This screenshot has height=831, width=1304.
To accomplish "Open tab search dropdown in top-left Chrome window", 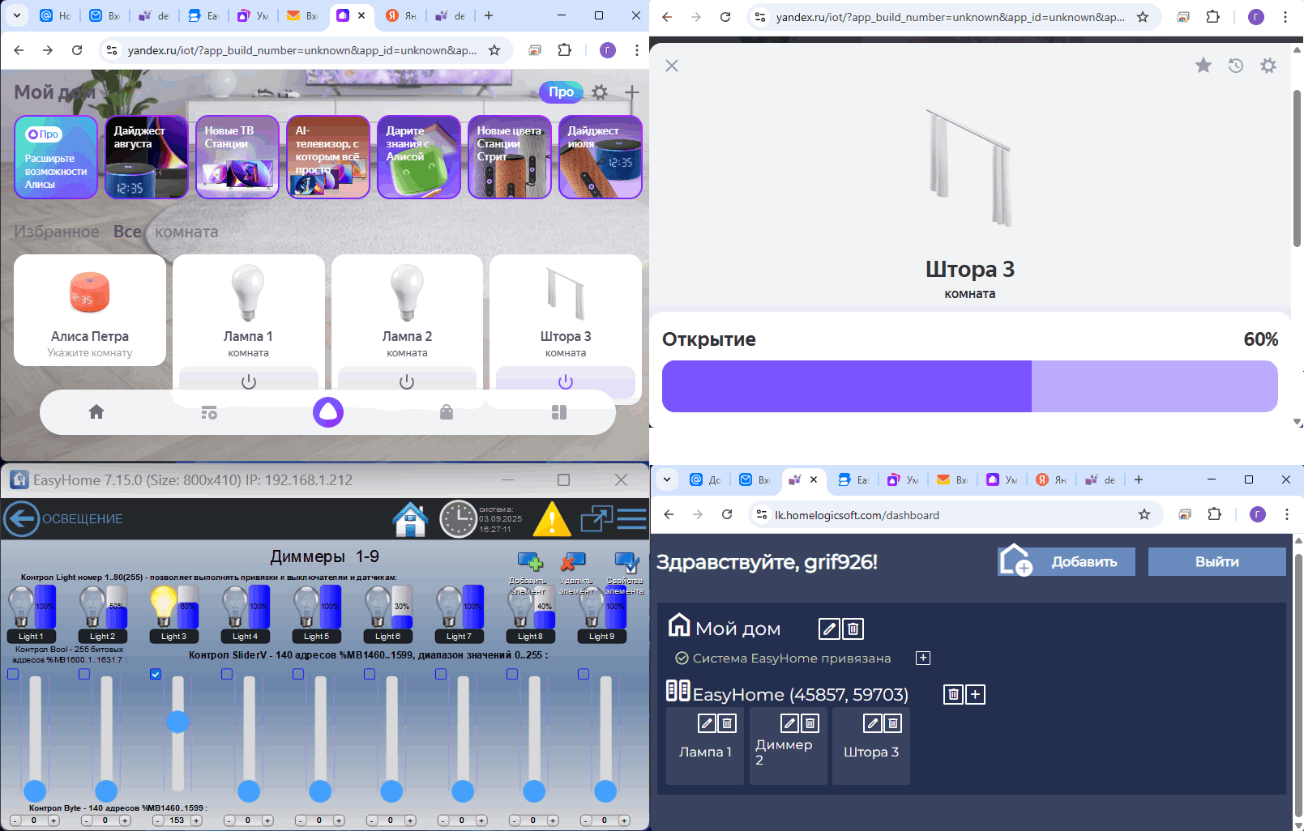I will coord(17,15).
